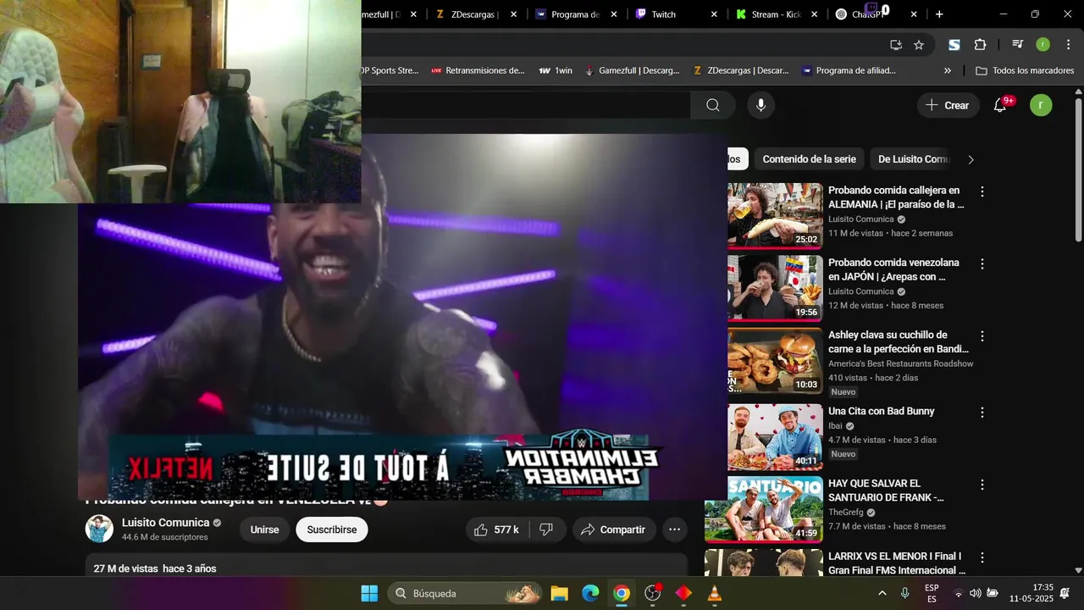Screen dimensions: 1084x610
Task: Open the YouTube notifications bell
Action: (1000, 105)
